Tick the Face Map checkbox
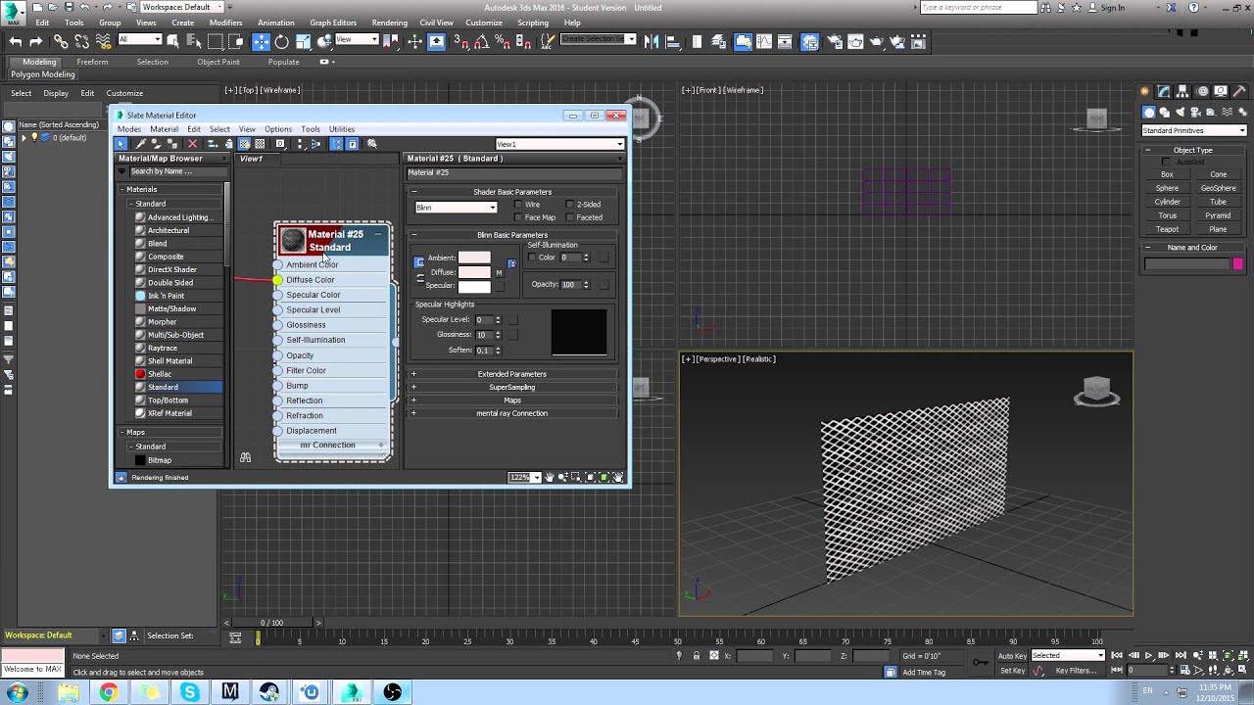This screenshot has height=705, width=1254. 519,217
